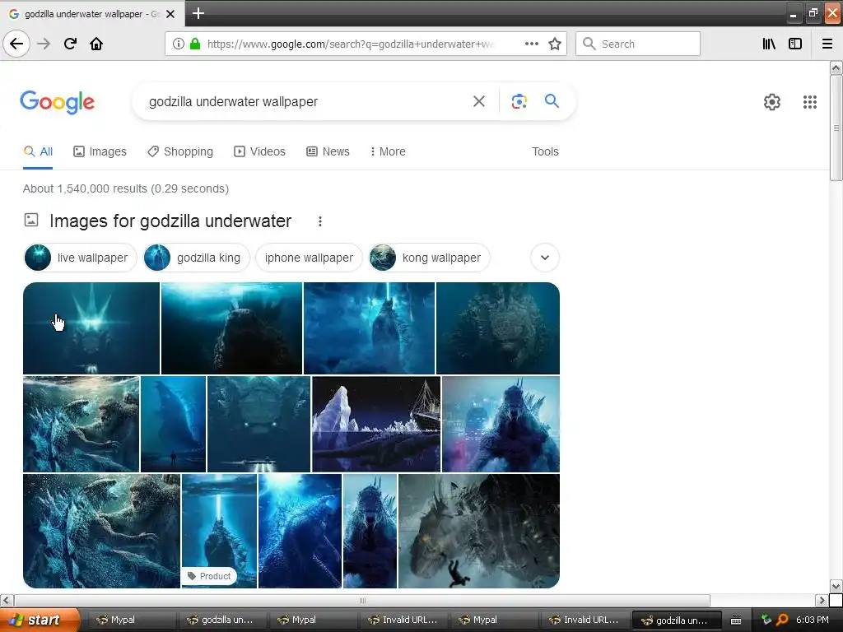Click the browser Forward arrow button
This screenshot has width=843, height=632.
[44, 44]
